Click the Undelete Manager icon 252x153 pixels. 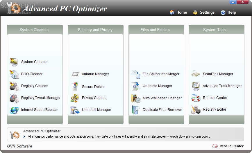135,86
